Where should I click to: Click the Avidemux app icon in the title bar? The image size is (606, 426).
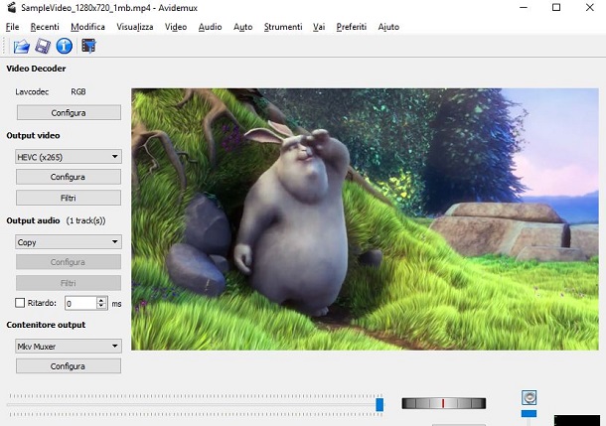[x=12, y=7]
